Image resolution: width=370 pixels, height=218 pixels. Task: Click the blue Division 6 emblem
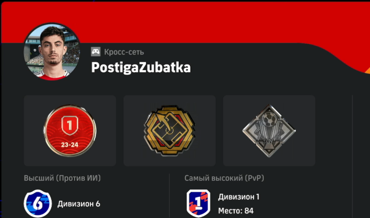pyautogui.click(x=38, y=204)
